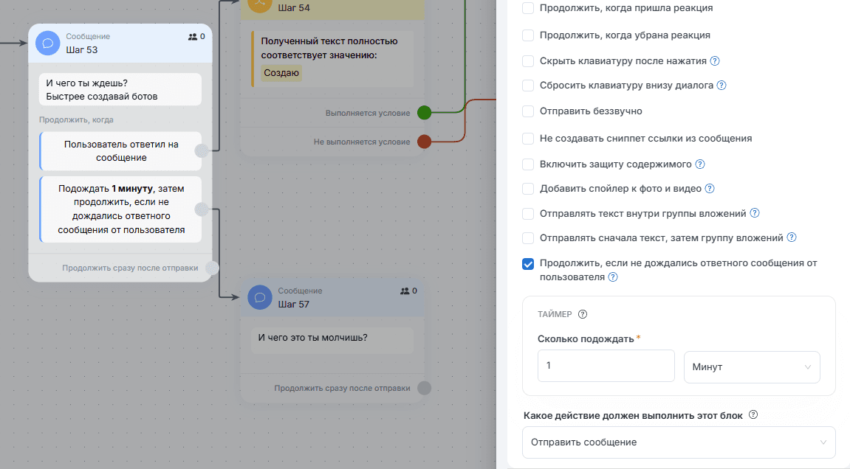Open the 'Минут' time unit dropdown
This screenshot has height=469, width=850.
752,366
